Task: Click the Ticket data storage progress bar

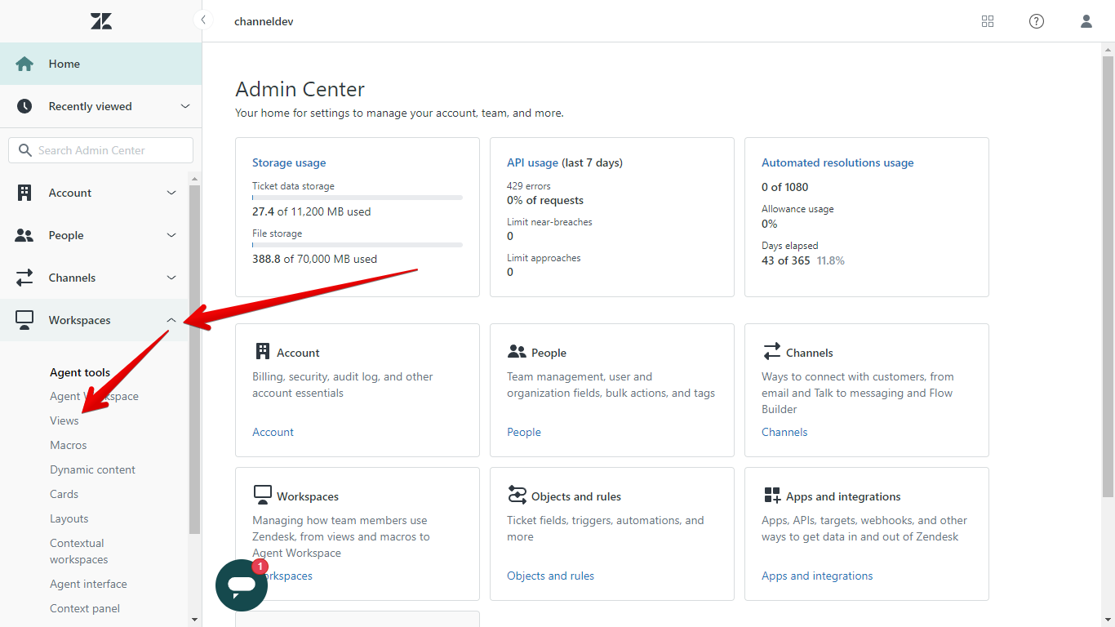Action: tap(358, 198)
